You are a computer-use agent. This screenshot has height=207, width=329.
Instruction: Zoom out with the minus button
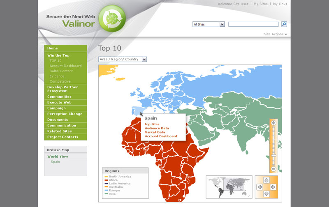(x=273, y=169)
